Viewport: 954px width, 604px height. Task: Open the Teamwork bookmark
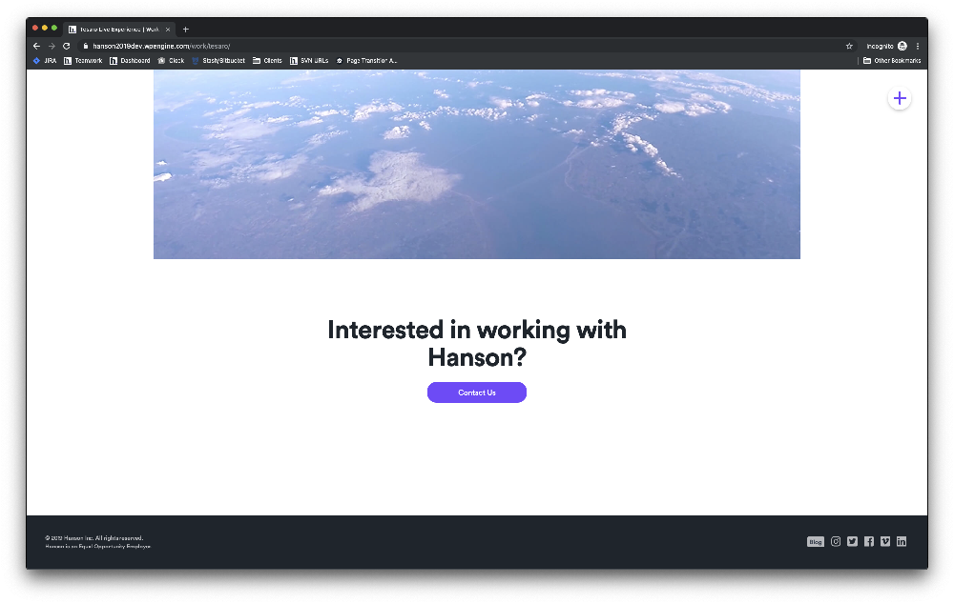coord(83,61)
